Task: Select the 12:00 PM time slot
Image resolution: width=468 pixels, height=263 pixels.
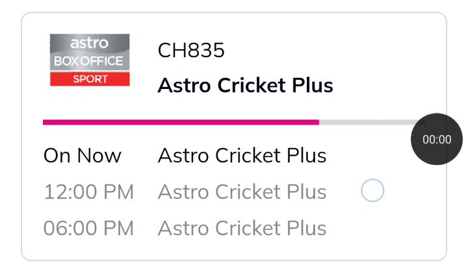Action: click(x=88, y=192)
